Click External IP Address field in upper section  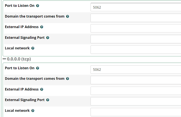pyautogui.click(x=136, y=28)
